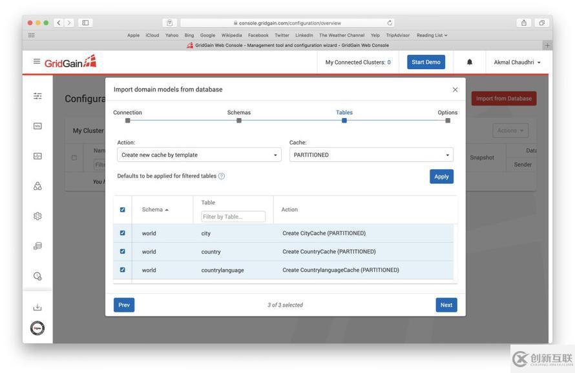Show Safari tab overview
Image resolution: width=575 pixels, height=373 pixels.
point(541,23)
